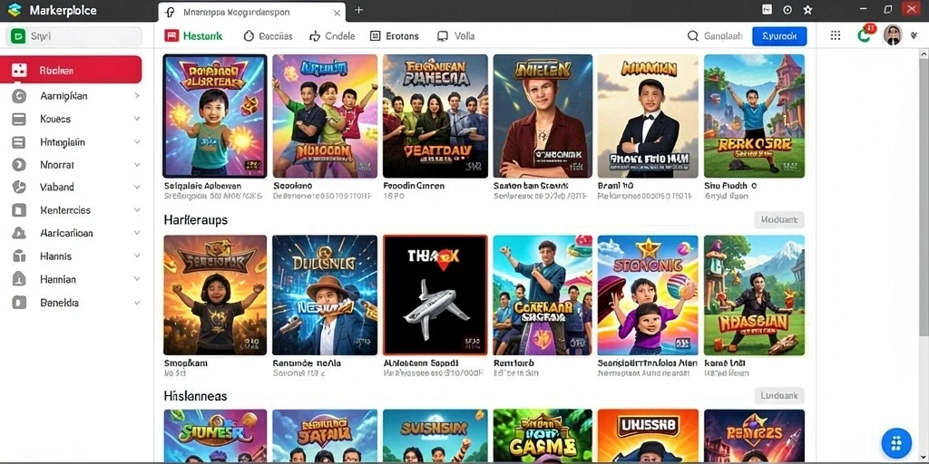Image resolution: width=929 pixels, height=464 pixels.
Task: Click the Harkeraups section side button
Action: coord(779,219)
